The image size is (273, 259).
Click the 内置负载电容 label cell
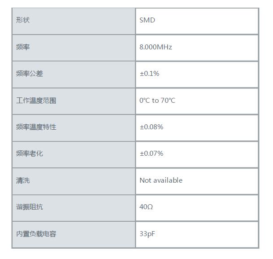coord(36,234)
